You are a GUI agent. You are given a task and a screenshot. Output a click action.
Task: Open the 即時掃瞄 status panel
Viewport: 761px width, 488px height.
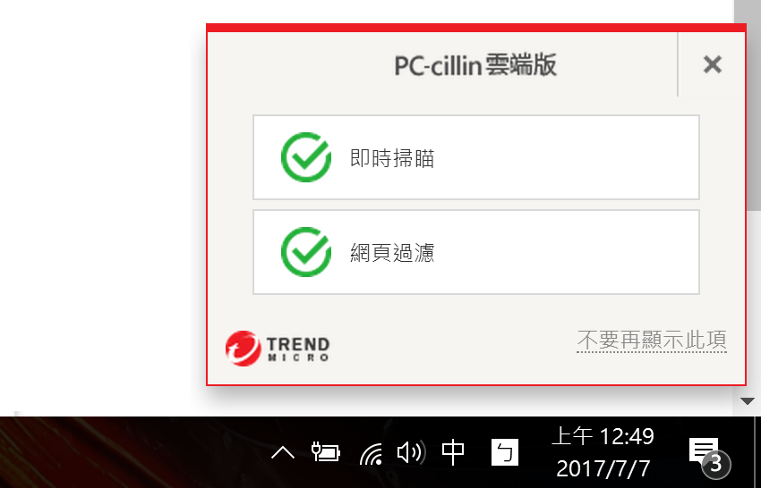[x=476, y=157]
